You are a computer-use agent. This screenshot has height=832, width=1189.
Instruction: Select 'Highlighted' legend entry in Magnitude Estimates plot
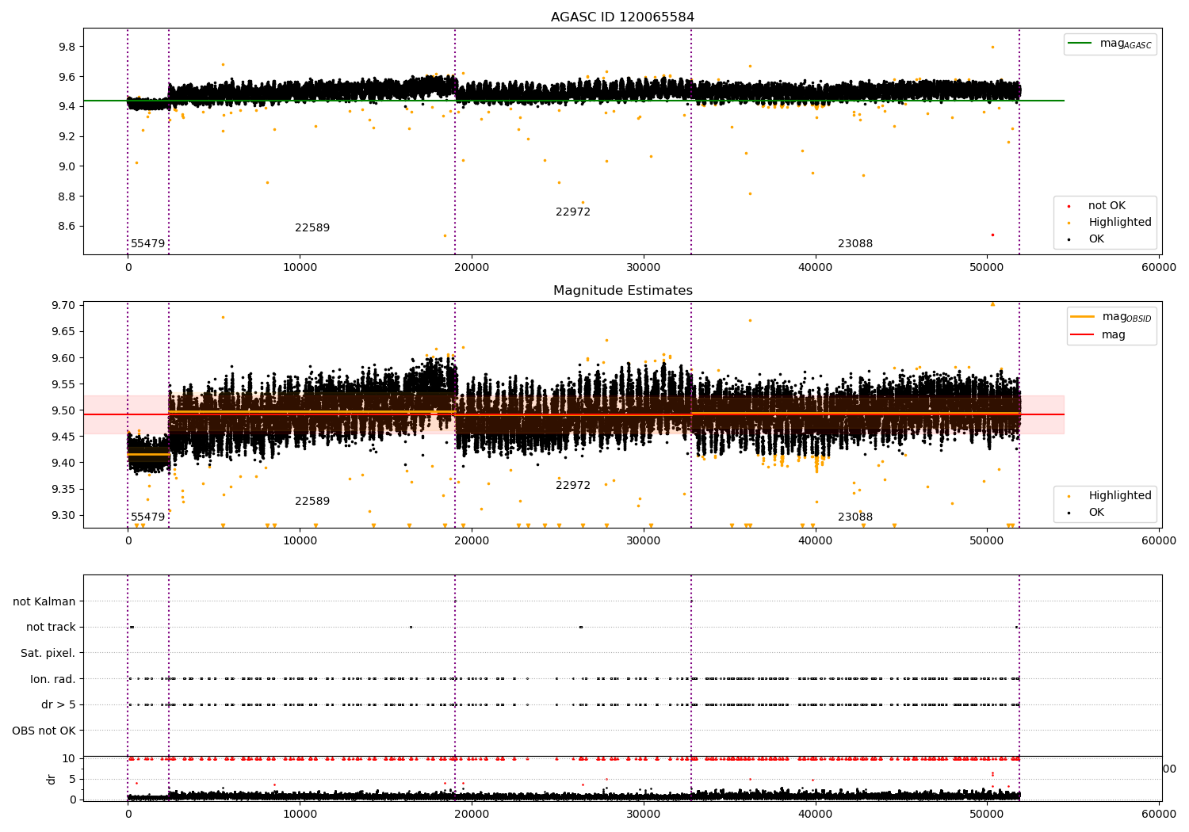[1119, 496]
